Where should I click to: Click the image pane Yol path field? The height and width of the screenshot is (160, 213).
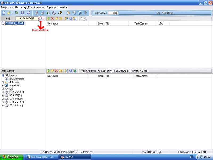point(149,18)
